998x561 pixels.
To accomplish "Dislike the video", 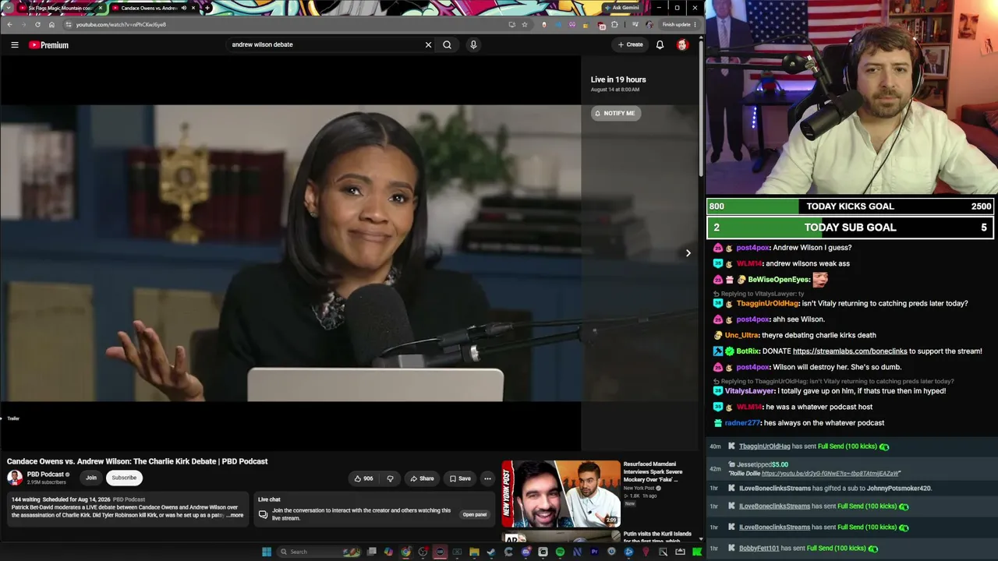I will pyautogui.click(x=390, y=478).
